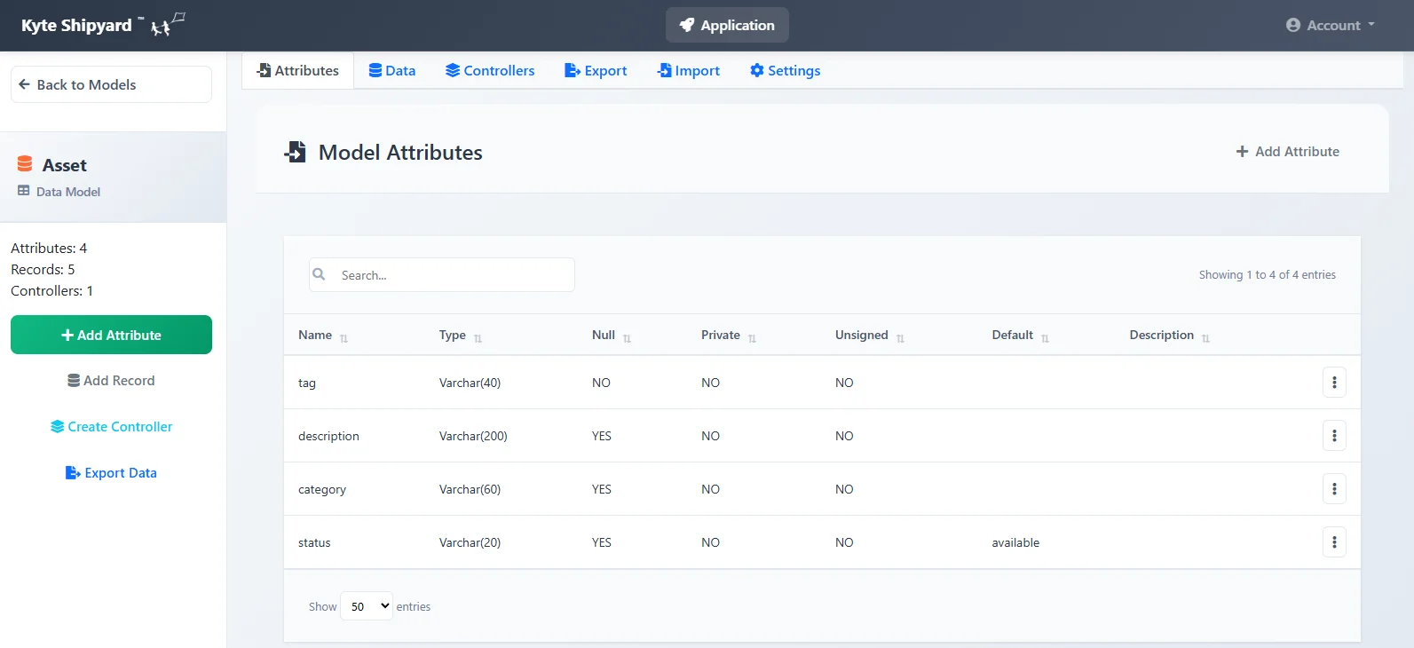Click the 'description' attribute name cell
This screenshot has width=1414, height=648.
328,436
